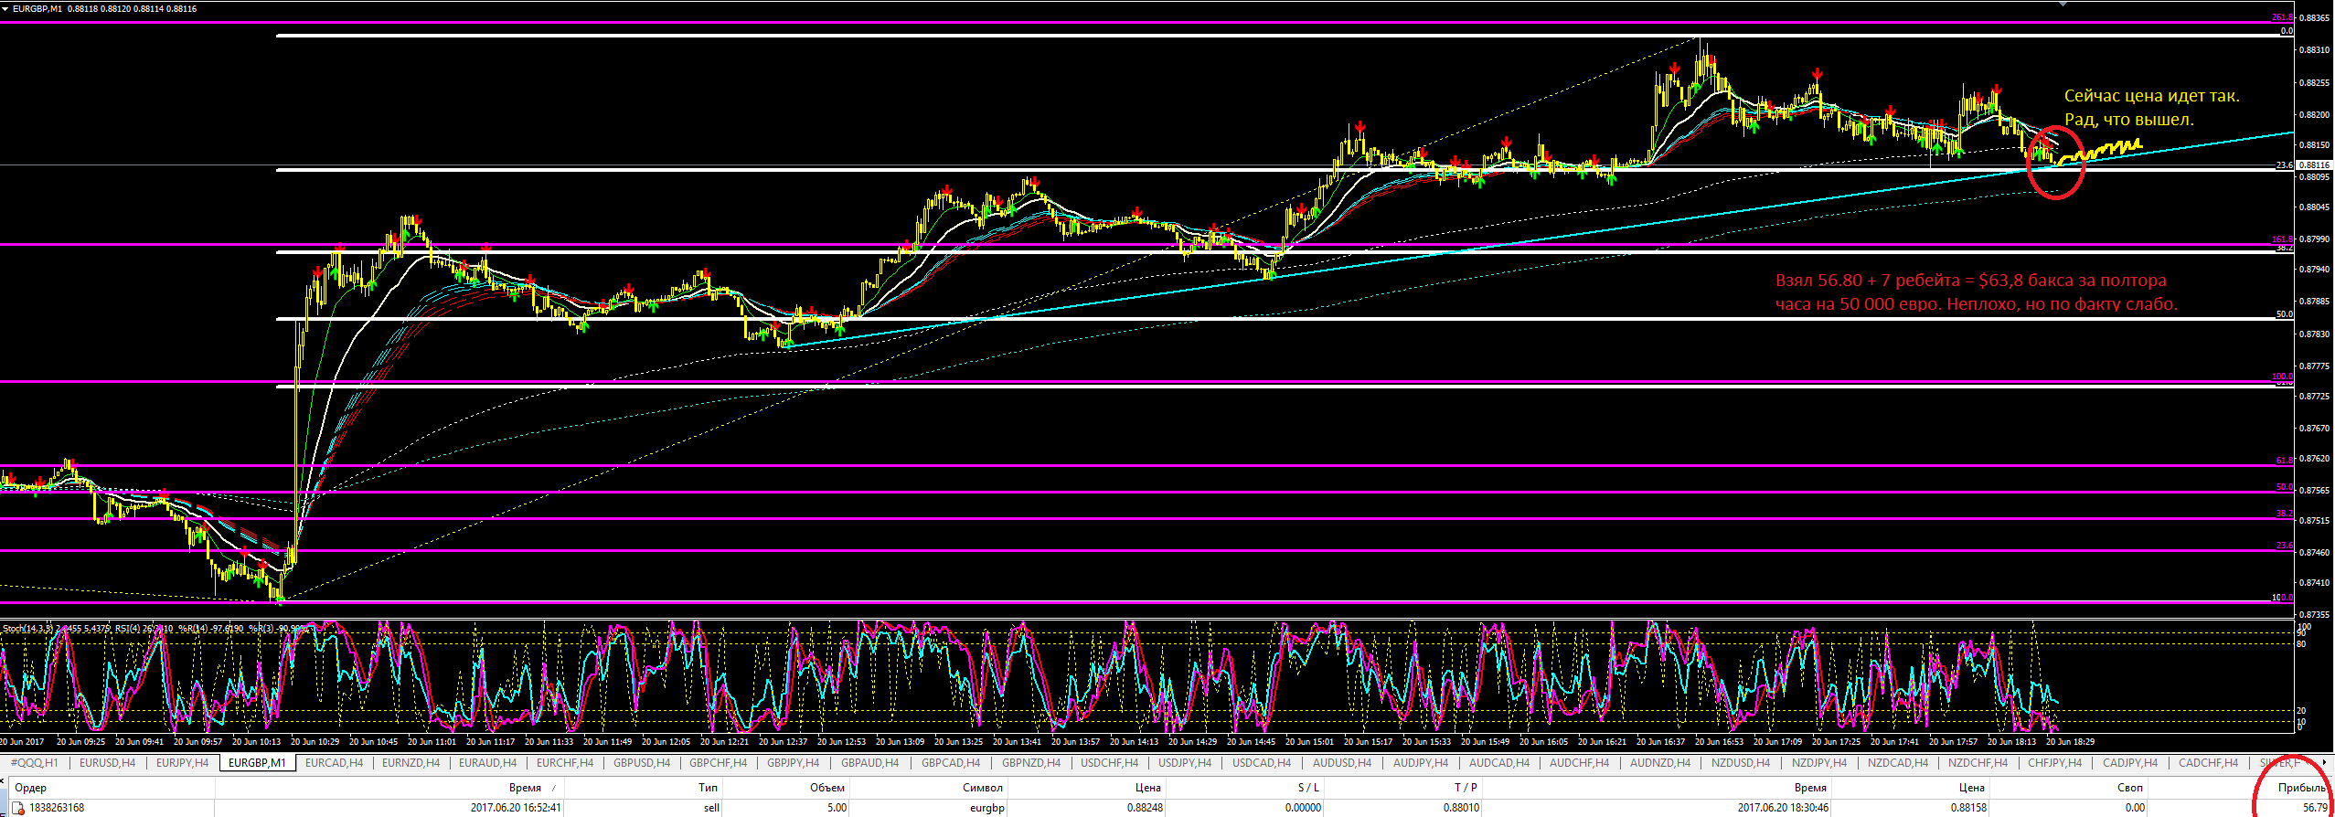Click the close time 2017.06.20 18:30:46
2335x817 pixels.
(1783, 808)
